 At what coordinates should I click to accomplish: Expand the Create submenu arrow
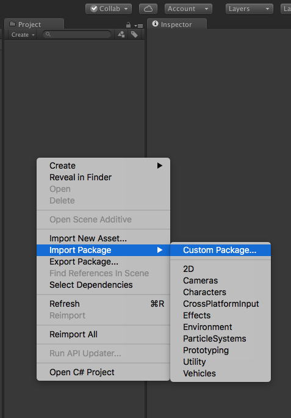point(159,166)
